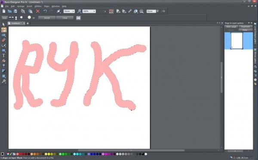Choose the small dotted brush size
This screenshot has height=160, width=258.
click(11, 17)
